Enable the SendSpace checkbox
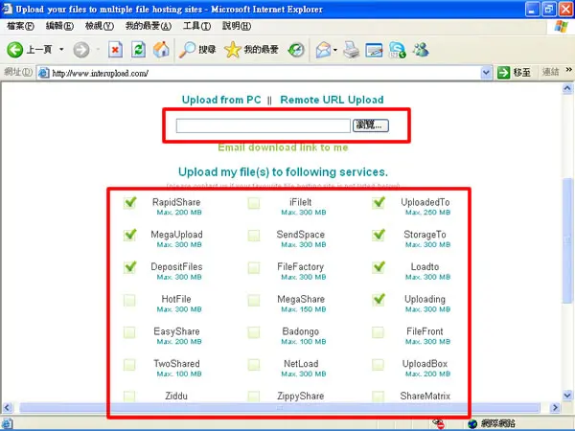This screenshot has height=431, width=575. coord(254,236)
